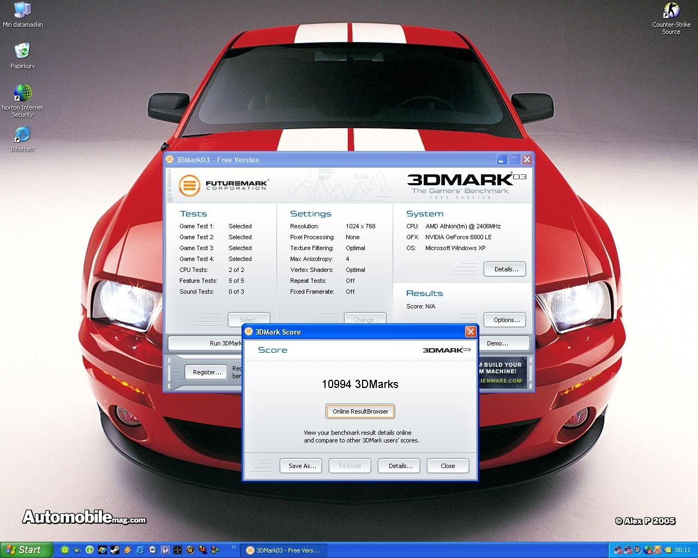This screenshot has width=698, height=558.
Task: Click the Run 3DMark button
Action: pos(206,343)
